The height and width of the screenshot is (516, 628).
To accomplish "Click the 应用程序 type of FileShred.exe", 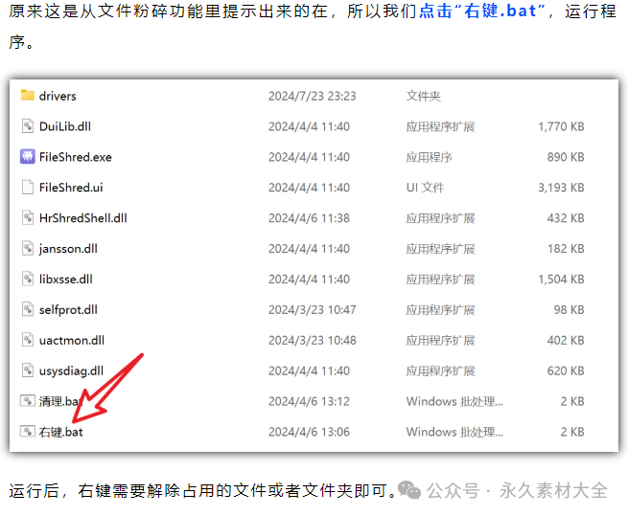I will [x=429, y=157].
